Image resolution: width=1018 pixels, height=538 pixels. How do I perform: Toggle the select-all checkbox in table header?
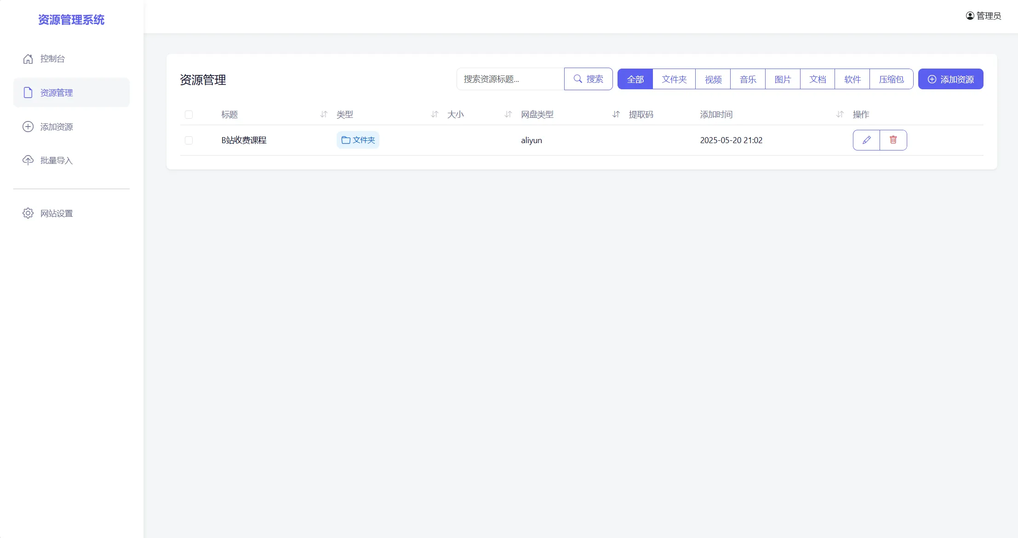pos(189,115)
